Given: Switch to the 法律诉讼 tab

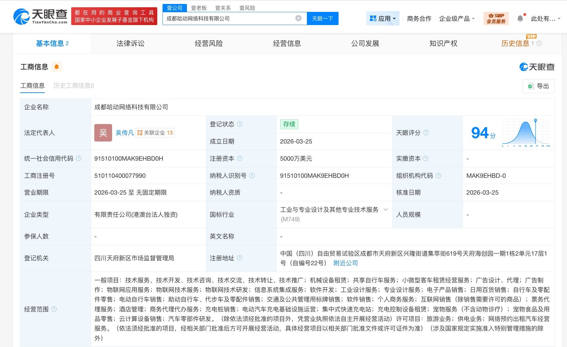Looking at the screenshot, I should point(130,44).
